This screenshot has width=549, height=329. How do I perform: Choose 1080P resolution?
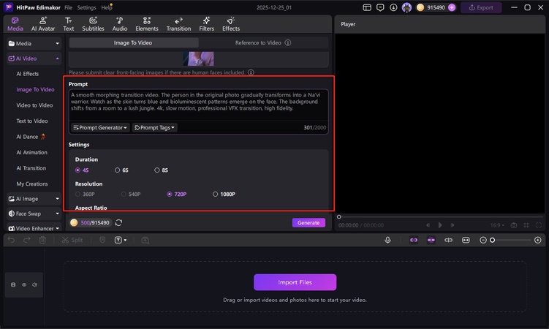(x=224, y=194)
